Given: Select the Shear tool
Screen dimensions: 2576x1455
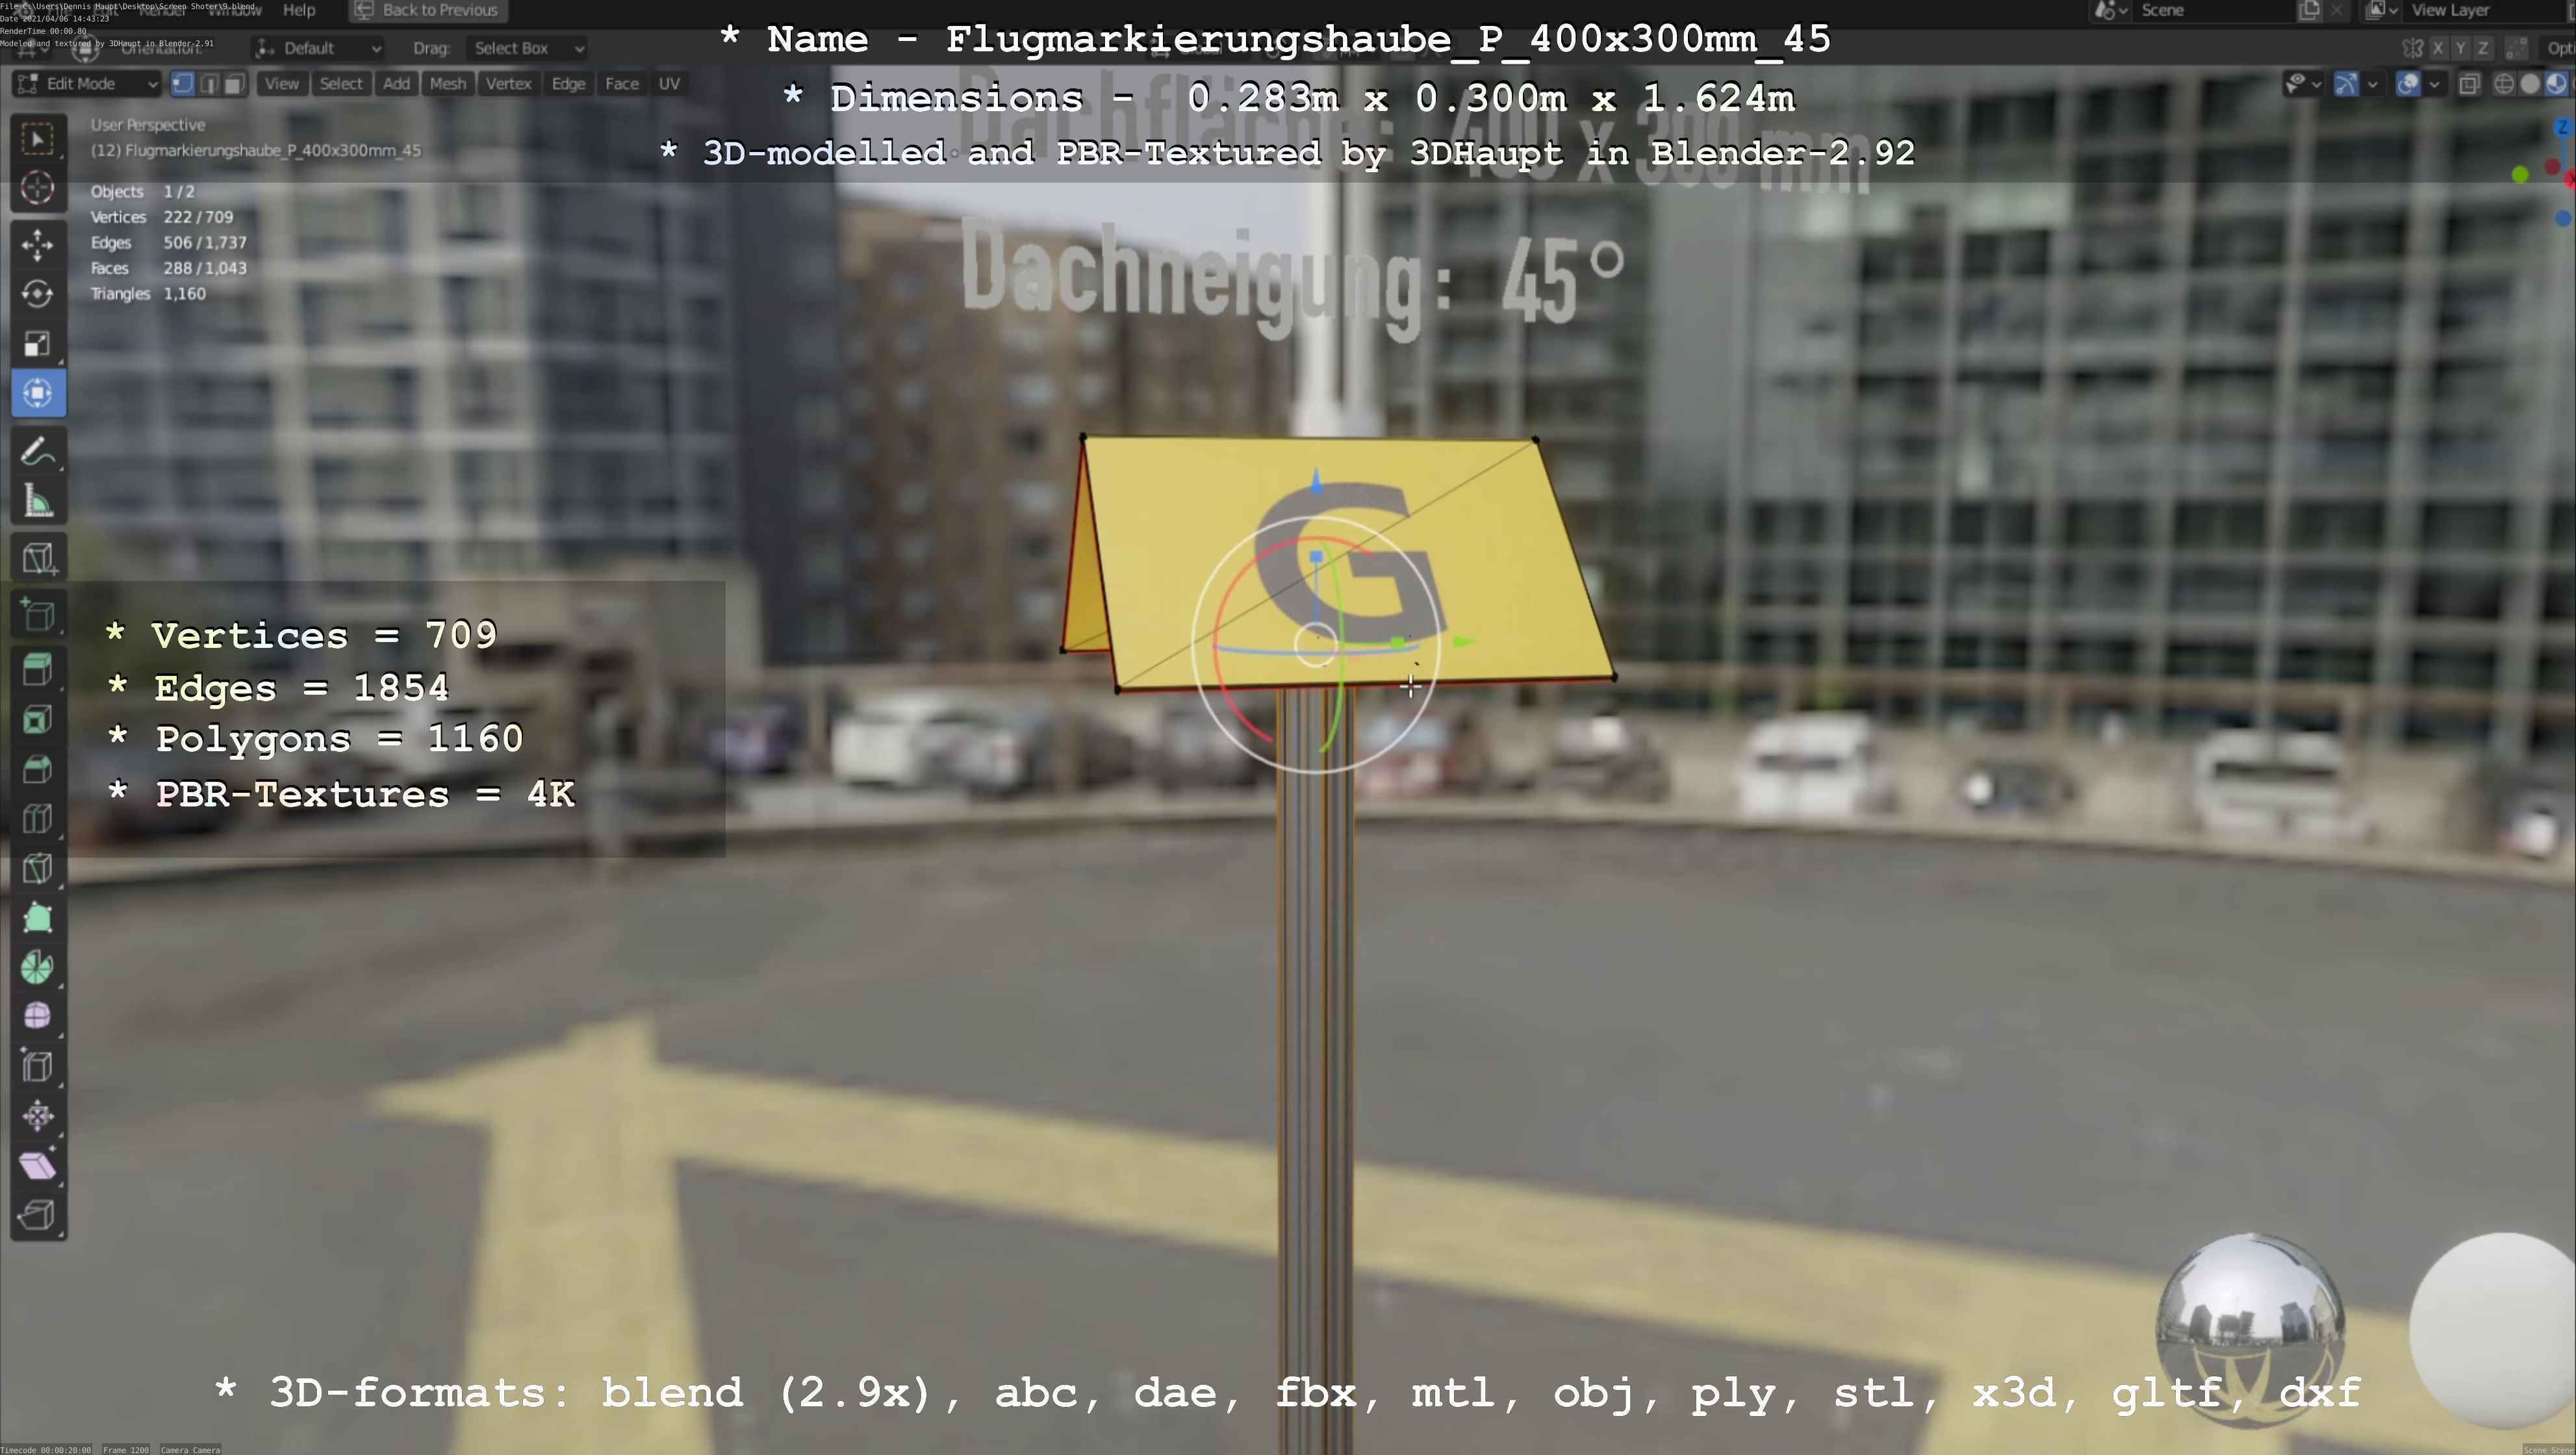Looking at the screenshot, I should [37, 1165].
